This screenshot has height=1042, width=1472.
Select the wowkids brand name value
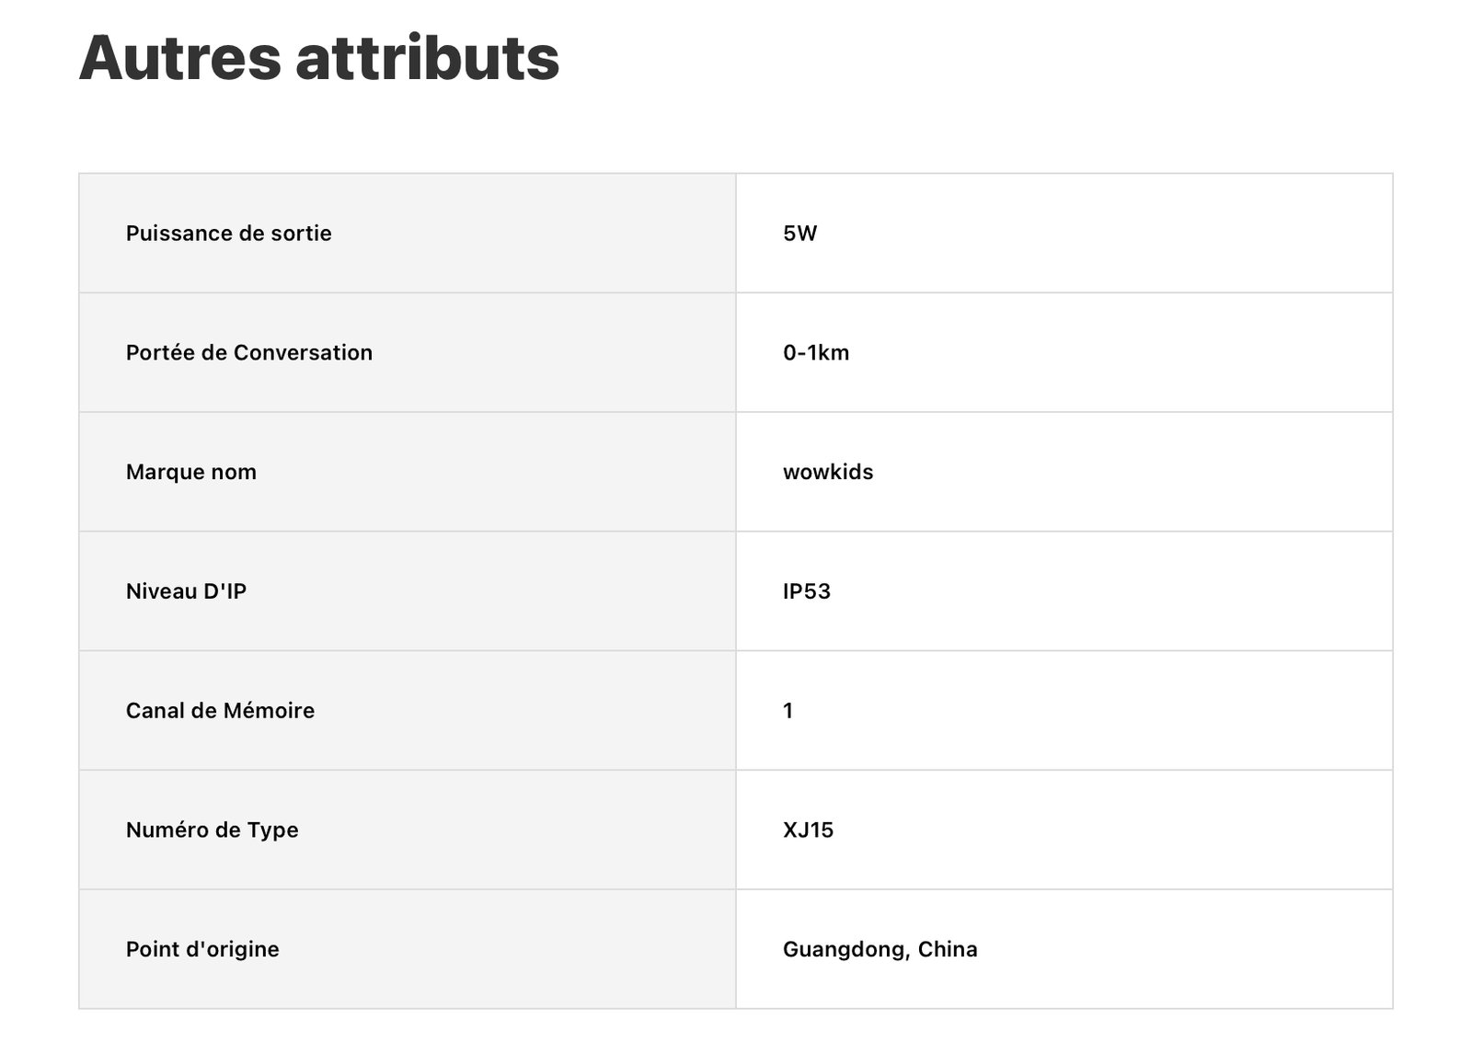tap(828, 473)
